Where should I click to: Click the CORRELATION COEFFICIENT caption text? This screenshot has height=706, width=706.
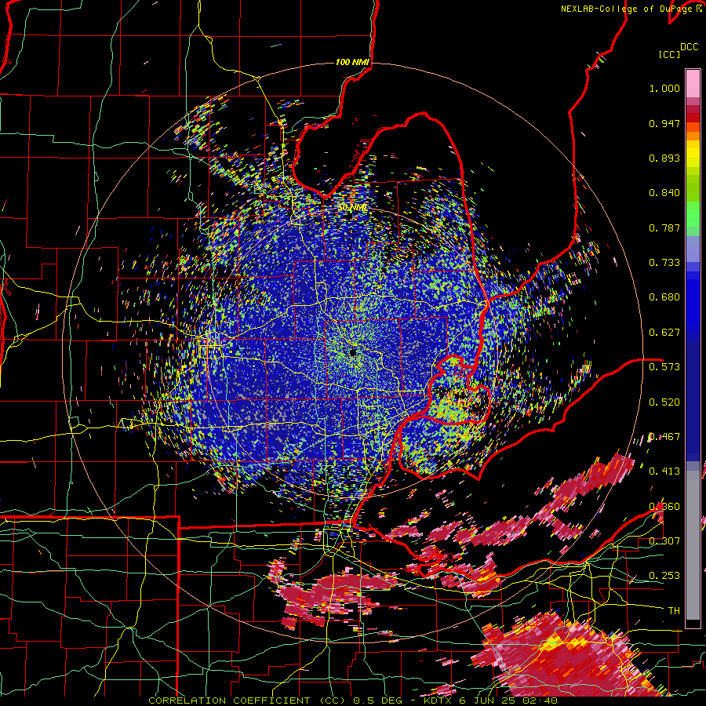coord(229,701)
